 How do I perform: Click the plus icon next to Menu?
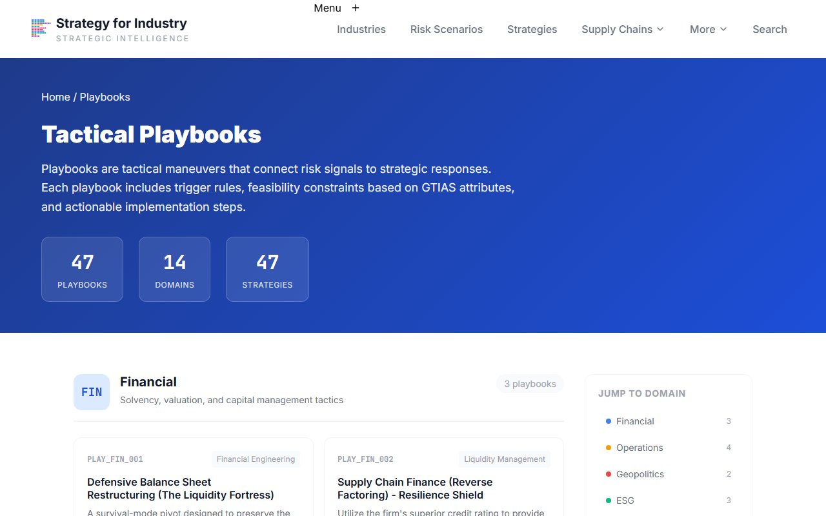[356, 8]
